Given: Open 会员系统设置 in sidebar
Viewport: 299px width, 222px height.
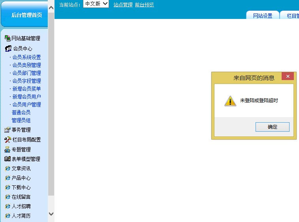Looking at the screenshot, I should pos(26,57).
